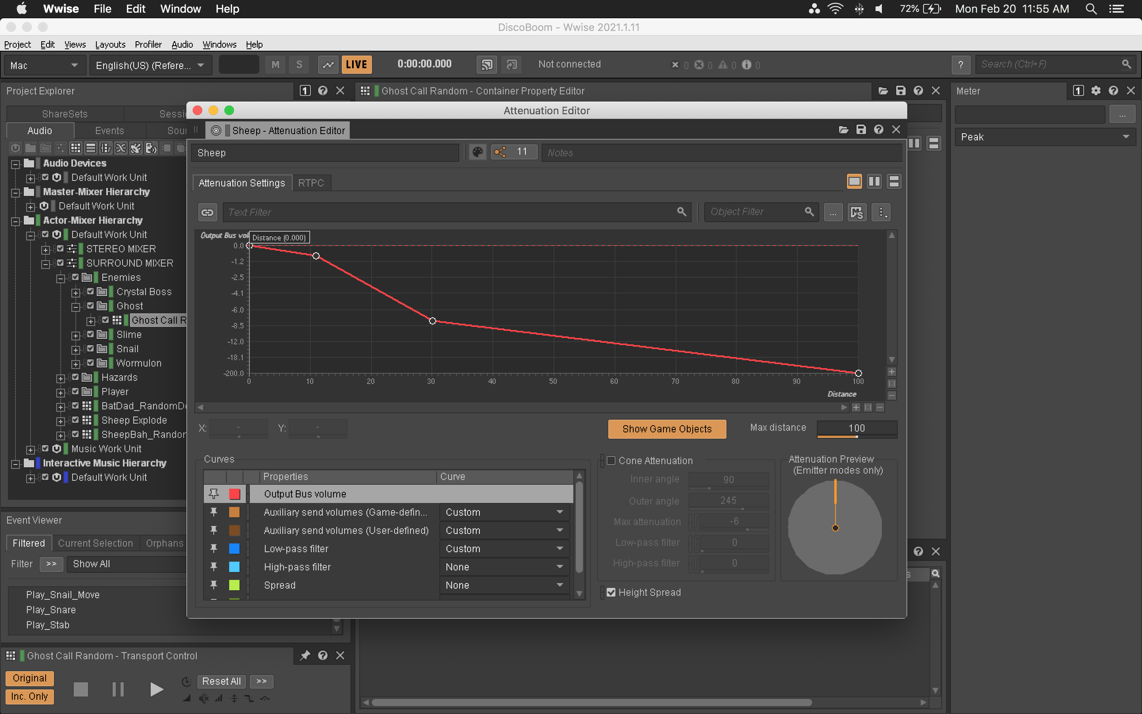The width and height of the screenshot is (1142, 714).
Task: Open the Low-pass filter curve dropdown
Action: (504, 549)
